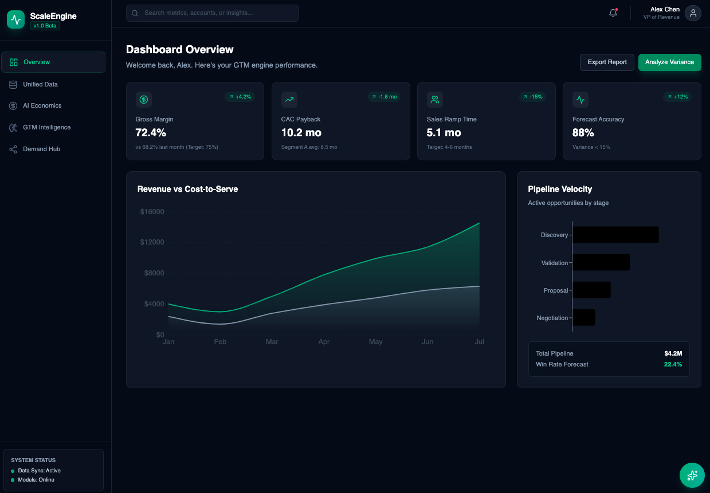
Task: Open the notifications bell icon
Action: pyautogui.click(x=613, y=13)
